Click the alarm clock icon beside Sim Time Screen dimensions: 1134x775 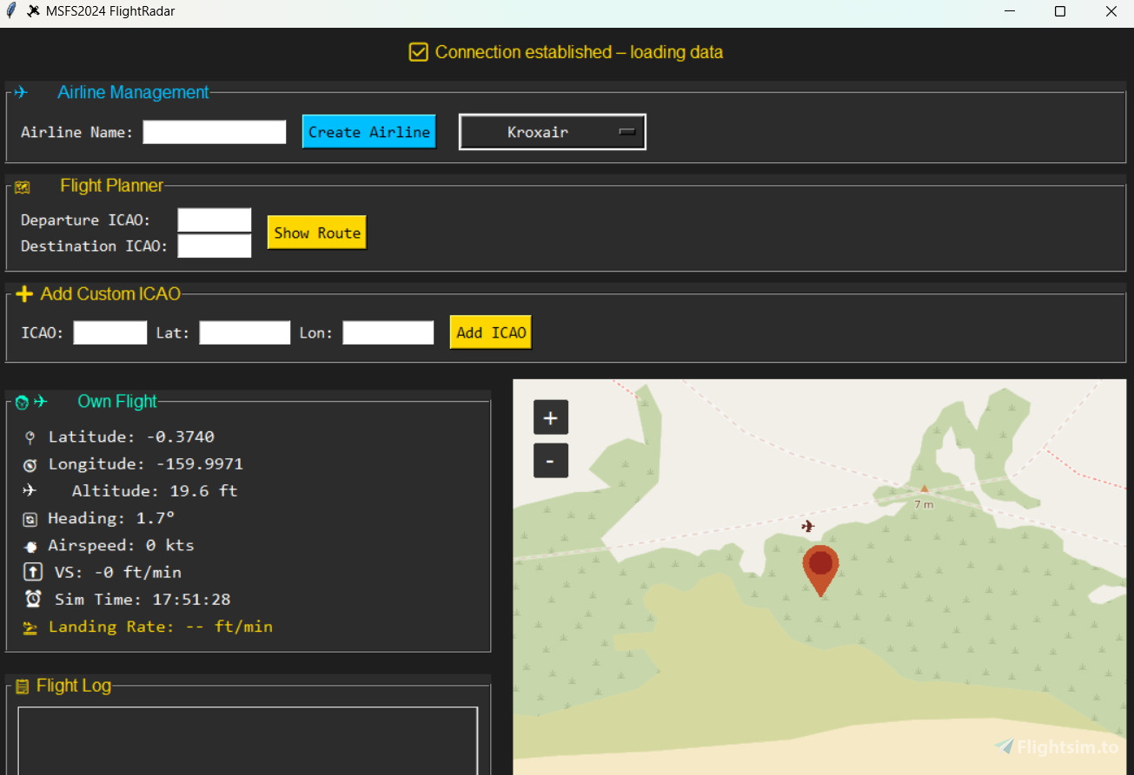tap(30, 598)
